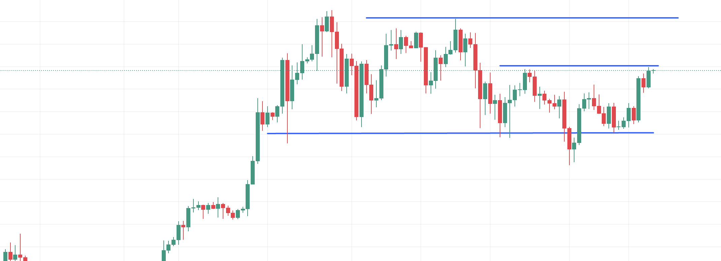Viewport: 721px width, 261px height.
Task: Click the red candle at the chart's highest peak
Action: 332,24
